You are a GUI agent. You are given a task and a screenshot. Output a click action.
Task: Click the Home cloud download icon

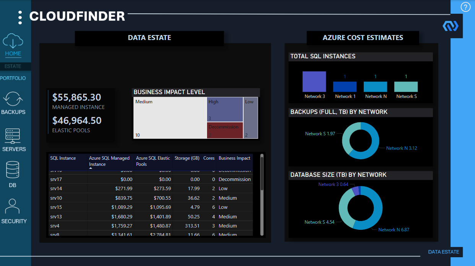[x=13, y=41]
